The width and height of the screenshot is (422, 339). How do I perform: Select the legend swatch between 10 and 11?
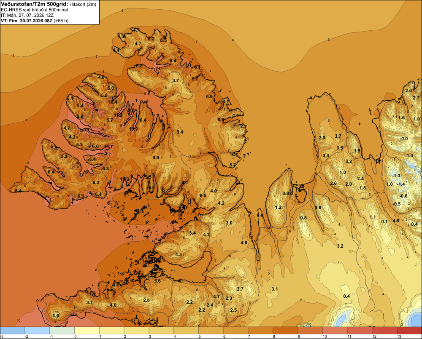[335, 330]
